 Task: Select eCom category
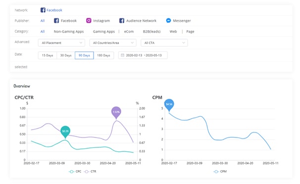pyautogui.click(x=129, y=32)
